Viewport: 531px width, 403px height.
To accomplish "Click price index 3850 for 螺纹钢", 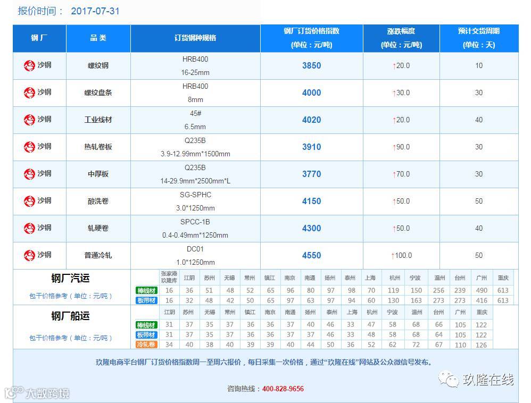I will tap(312, 65).
